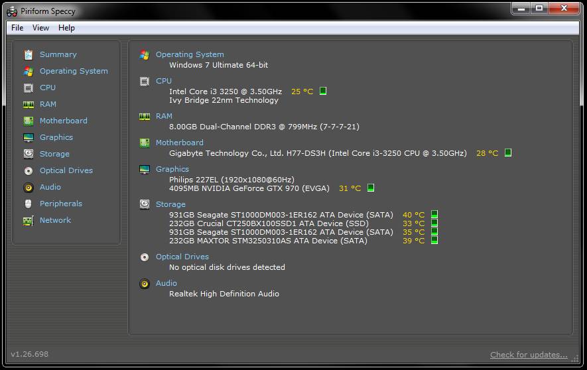Click motherboard temperature graph icon next to 28 °C

pos(508,153)
